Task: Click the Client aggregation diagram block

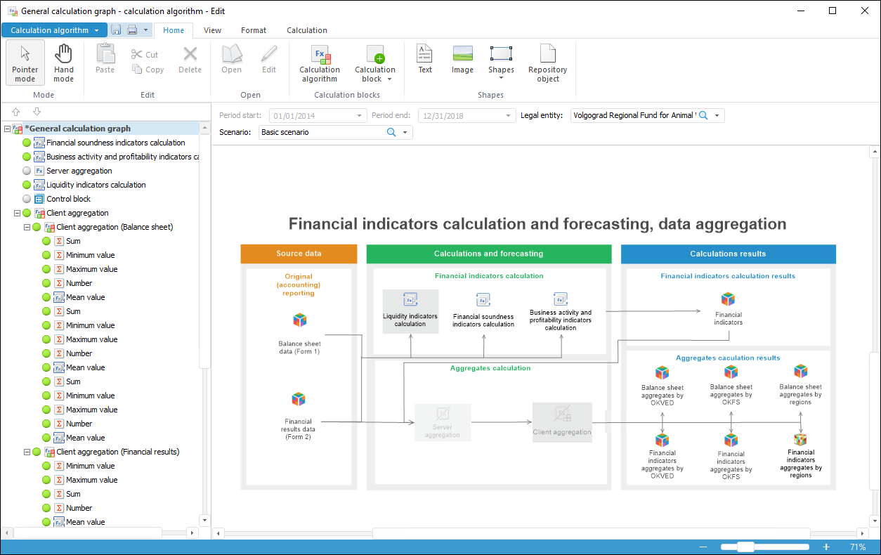Action: tap(562, 422)
